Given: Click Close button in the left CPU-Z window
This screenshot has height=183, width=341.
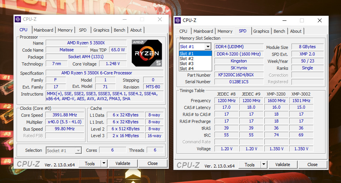Looking at the screenshot, I should [153, 163].
